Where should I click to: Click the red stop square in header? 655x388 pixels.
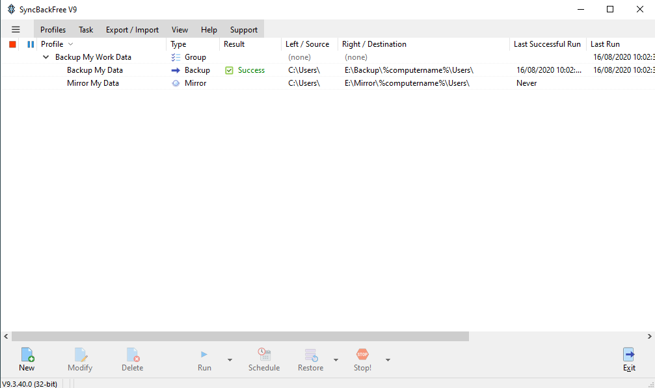click(x=12, y=44)
